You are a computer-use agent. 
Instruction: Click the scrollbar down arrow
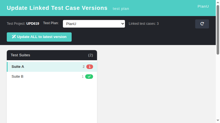[x=218, y=120]
